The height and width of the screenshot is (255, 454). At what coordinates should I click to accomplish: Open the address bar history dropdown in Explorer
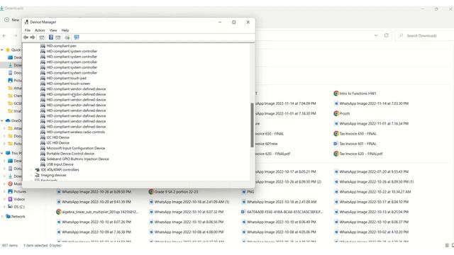[x=376, y=35]
